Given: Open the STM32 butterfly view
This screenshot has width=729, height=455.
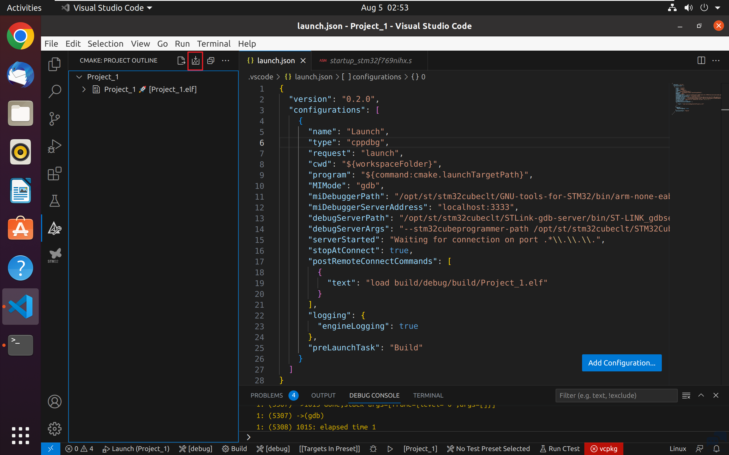Looking at the screenshot, I should [x=54, y=255].
